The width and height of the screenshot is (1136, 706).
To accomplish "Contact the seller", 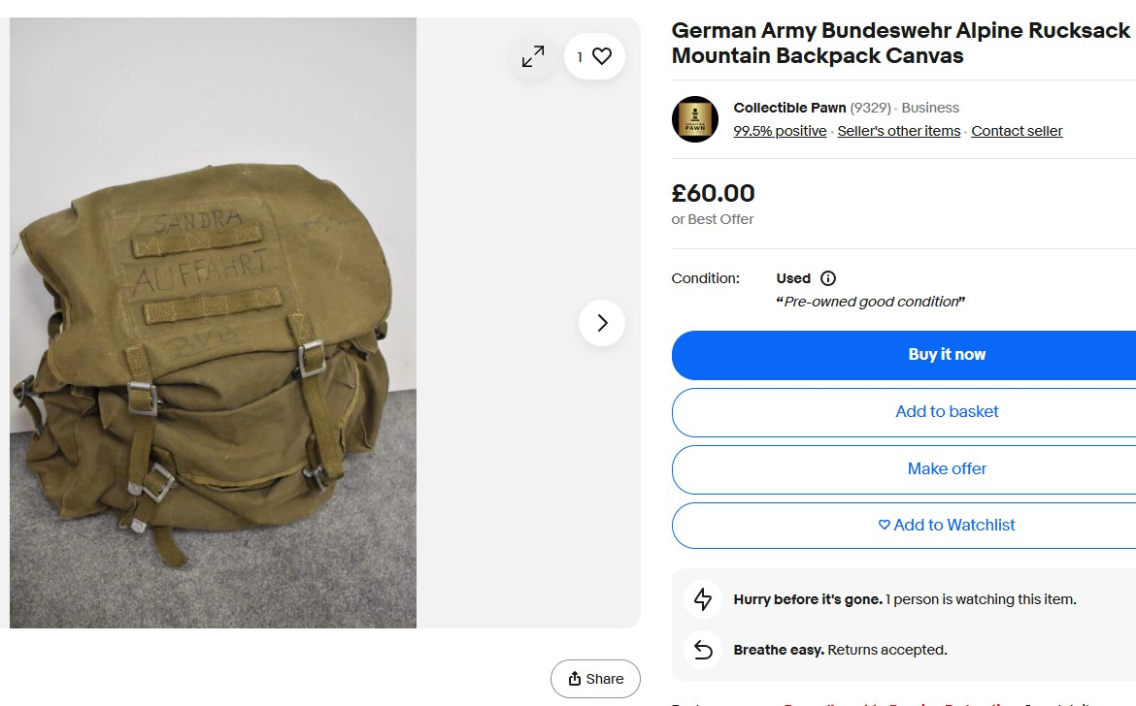I will [x=1017, y=131].
